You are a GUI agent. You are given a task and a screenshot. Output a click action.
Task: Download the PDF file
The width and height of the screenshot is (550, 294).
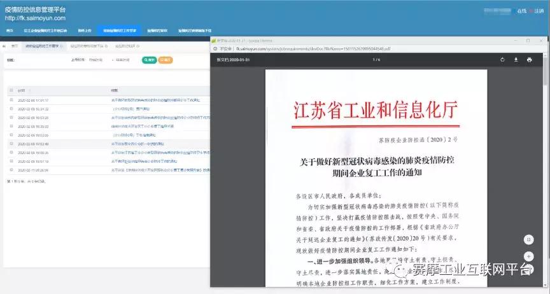coord(516,60)
